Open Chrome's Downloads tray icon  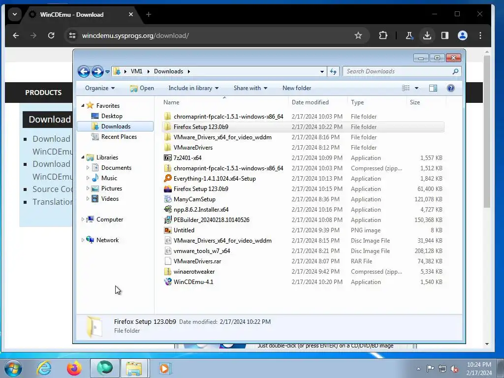(x=427, y=35)
